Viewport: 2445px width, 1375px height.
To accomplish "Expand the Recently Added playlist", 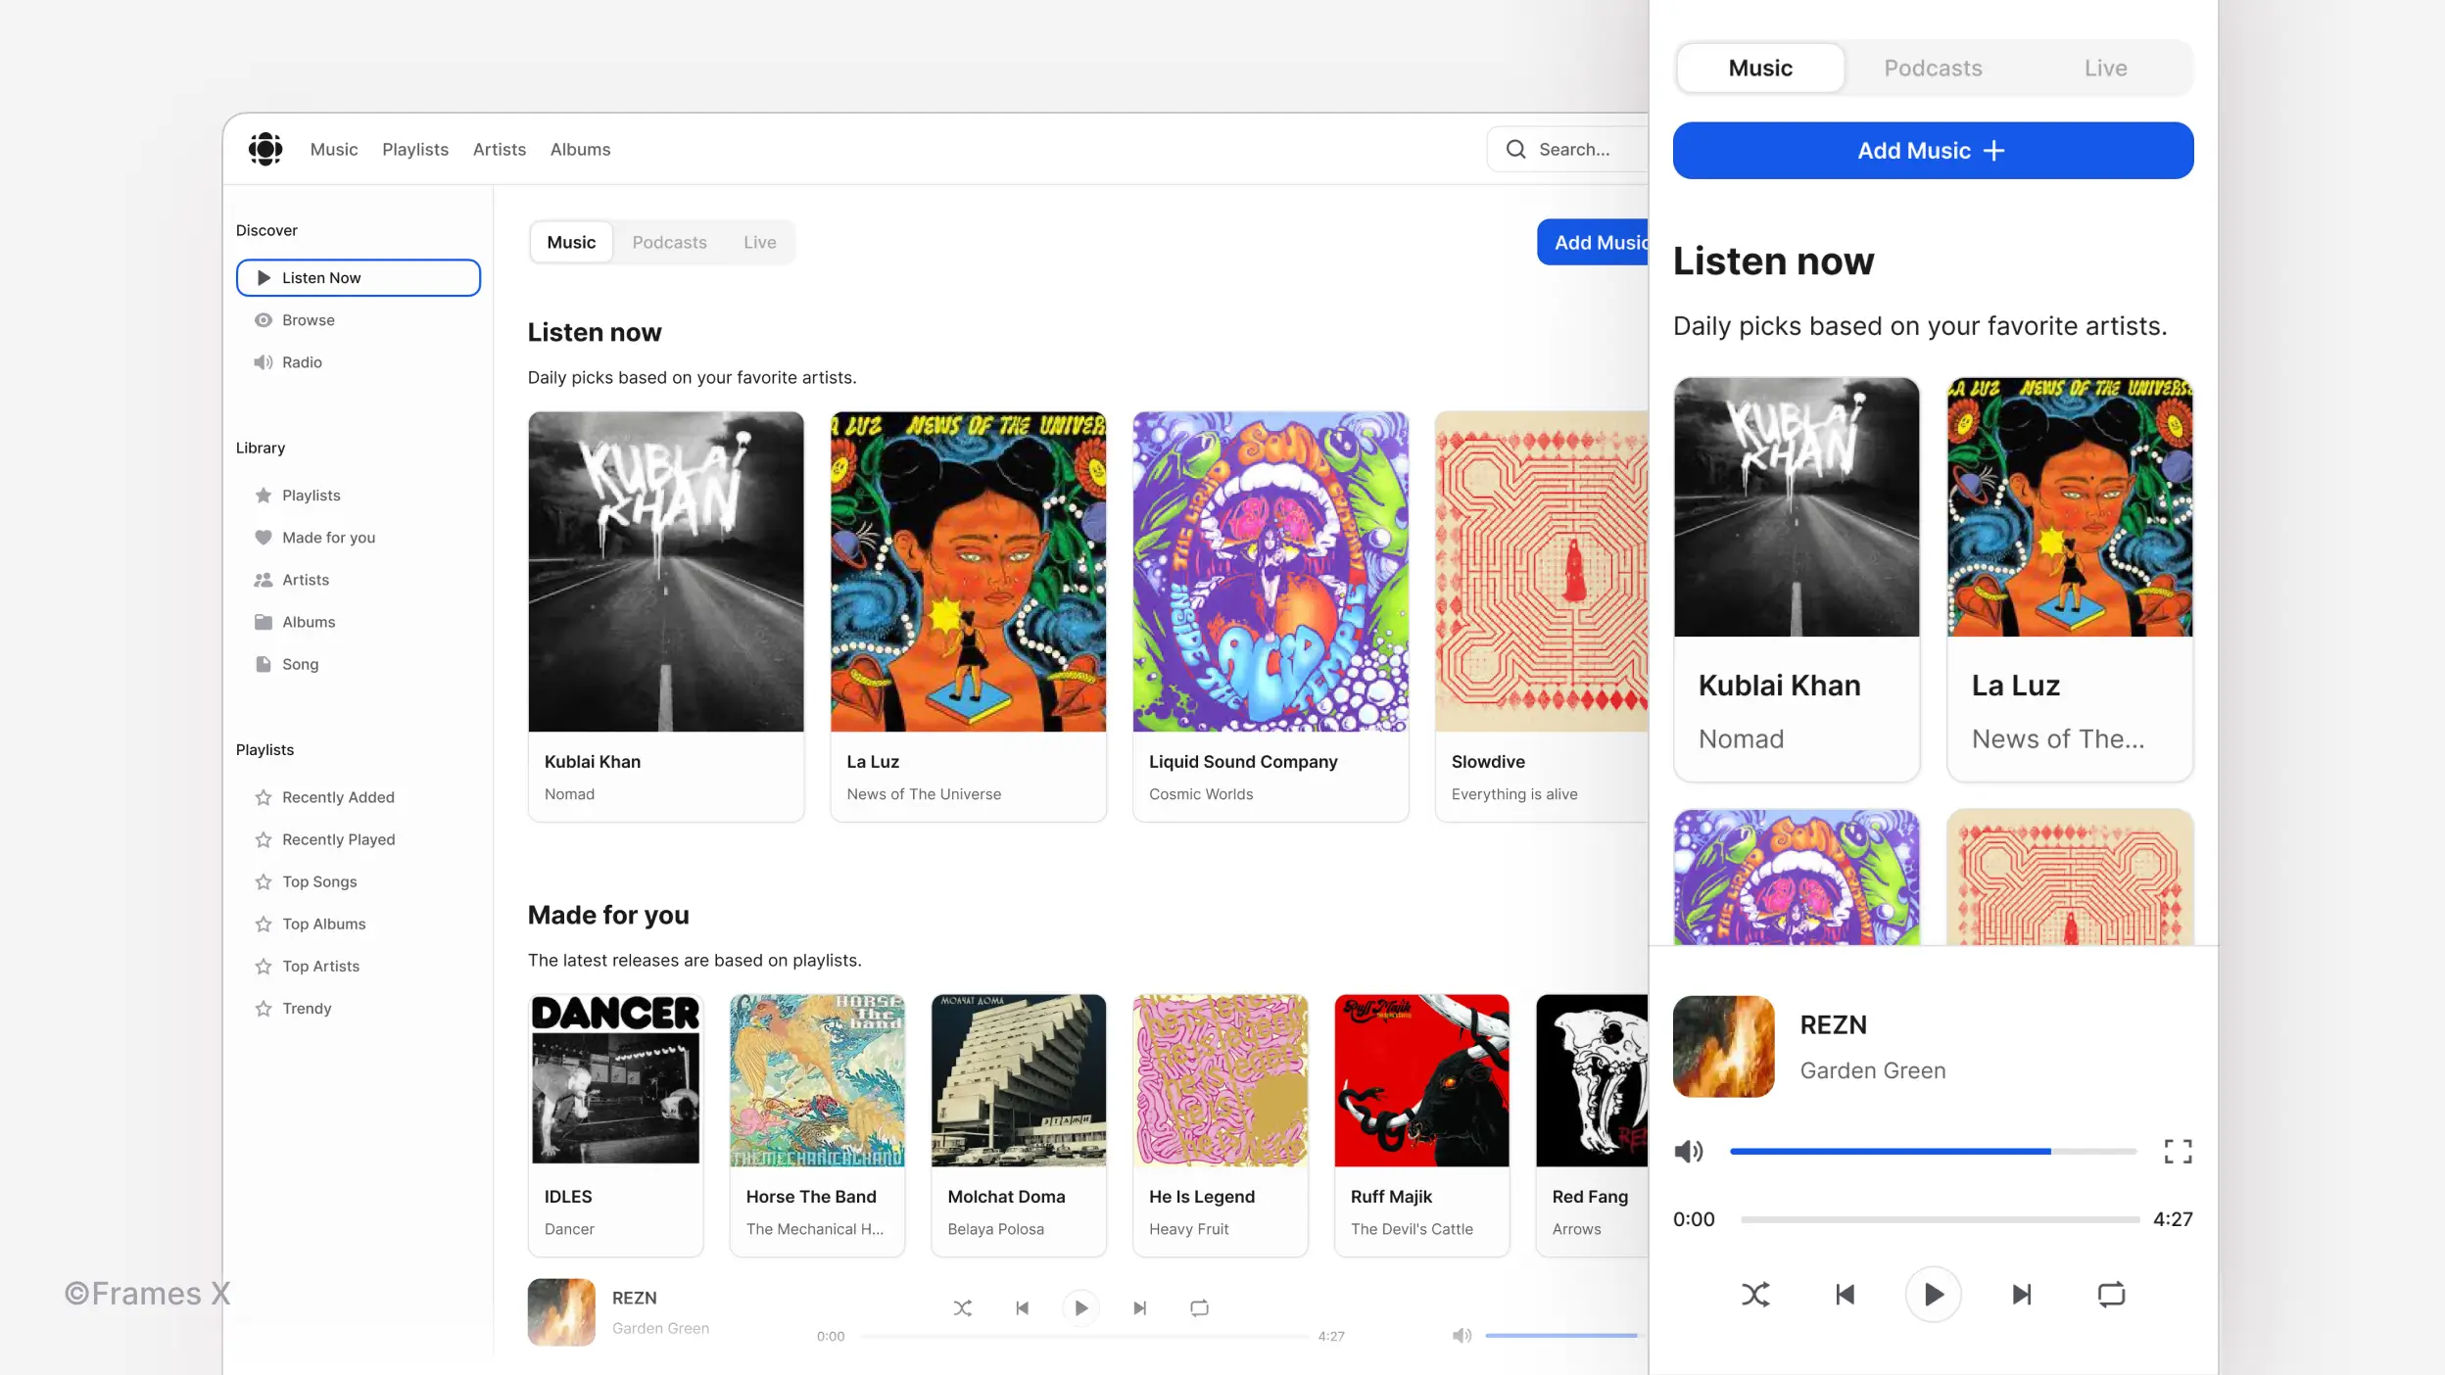I will coord(339,797).
